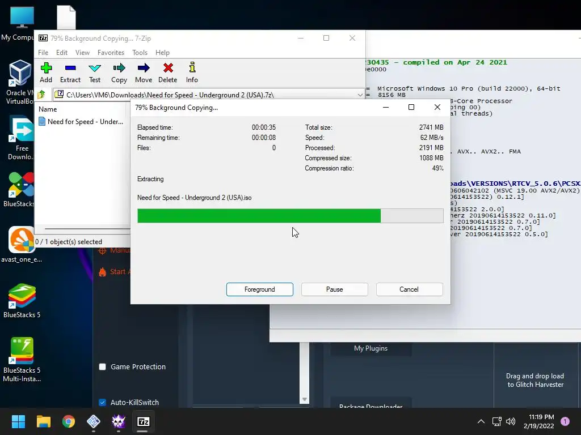Close the Background Copying dialog

click(x=437, y=107)
